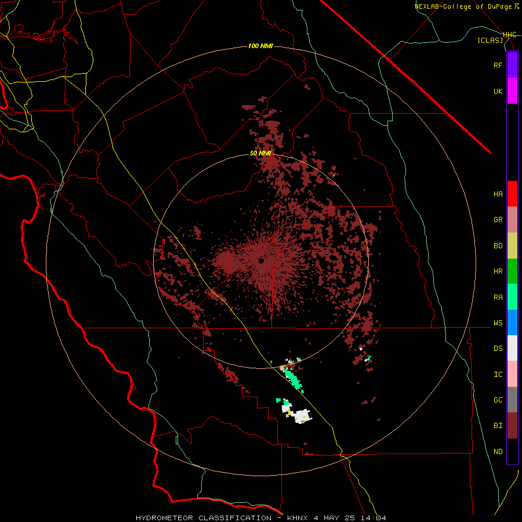Click the red HA legend swatch

click(512, 194)
